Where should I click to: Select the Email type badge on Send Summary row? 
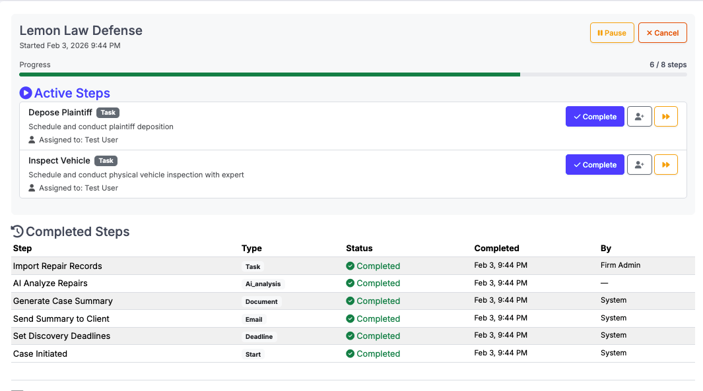(x=253, y=319)
